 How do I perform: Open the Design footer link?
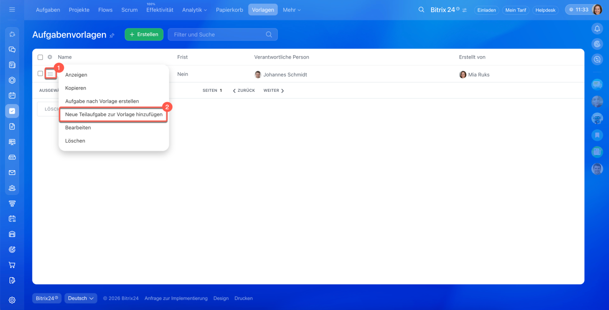[221, 299]
